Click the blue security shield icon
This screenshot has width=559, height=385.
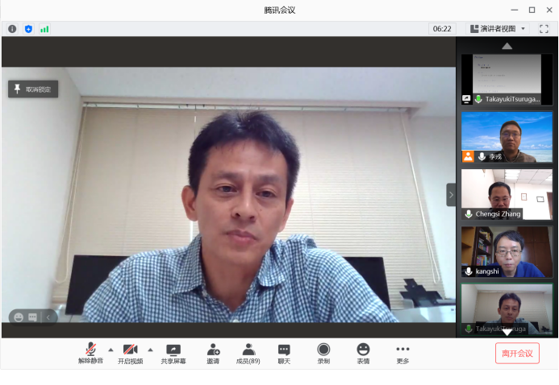[x=28, y=29]
